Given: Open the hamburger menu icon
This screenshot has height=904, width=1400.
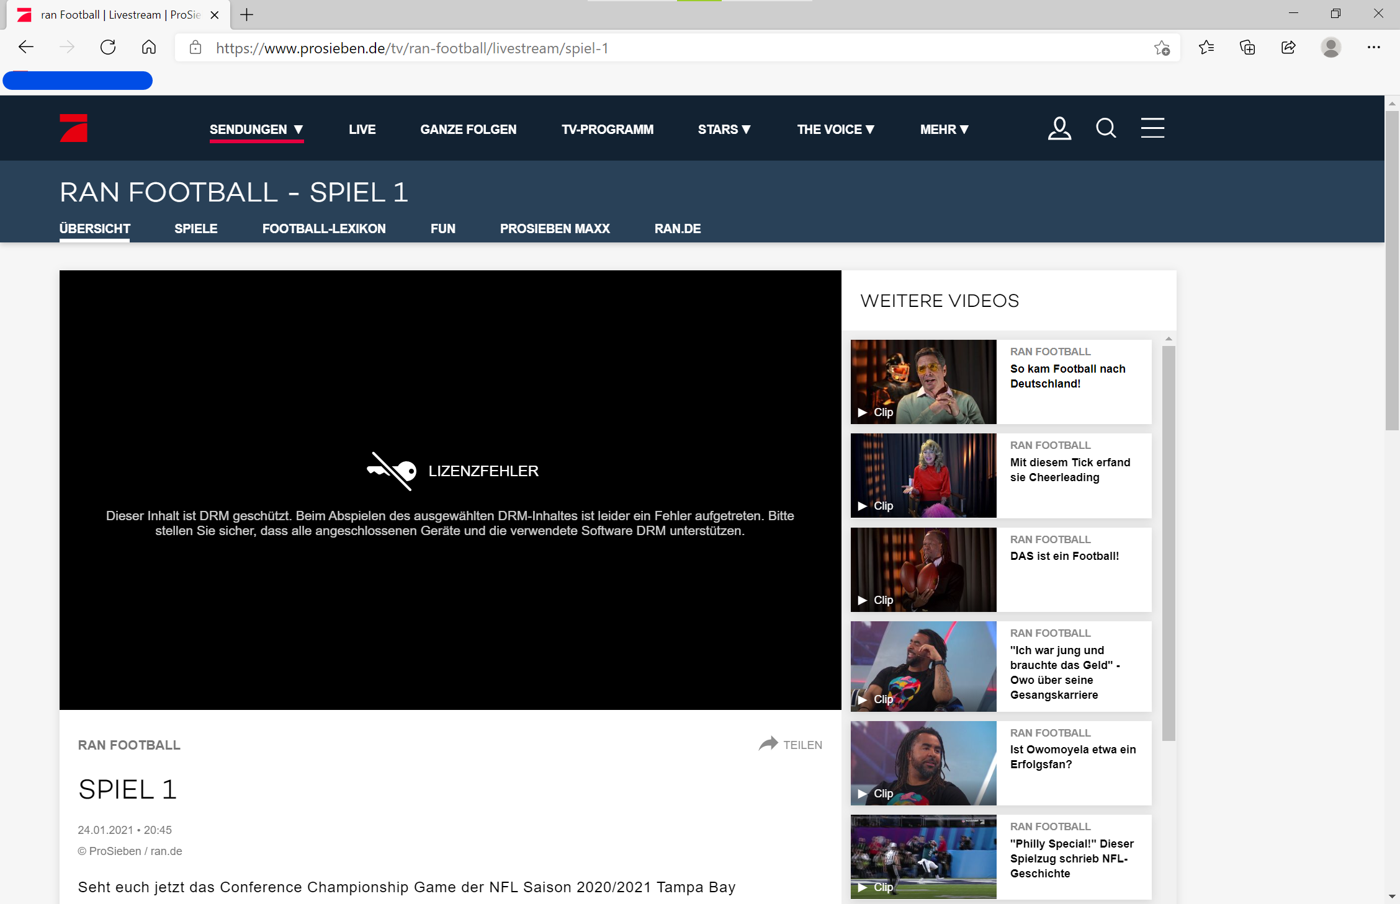Looking at the screenshot, I should pos(1152,128).
